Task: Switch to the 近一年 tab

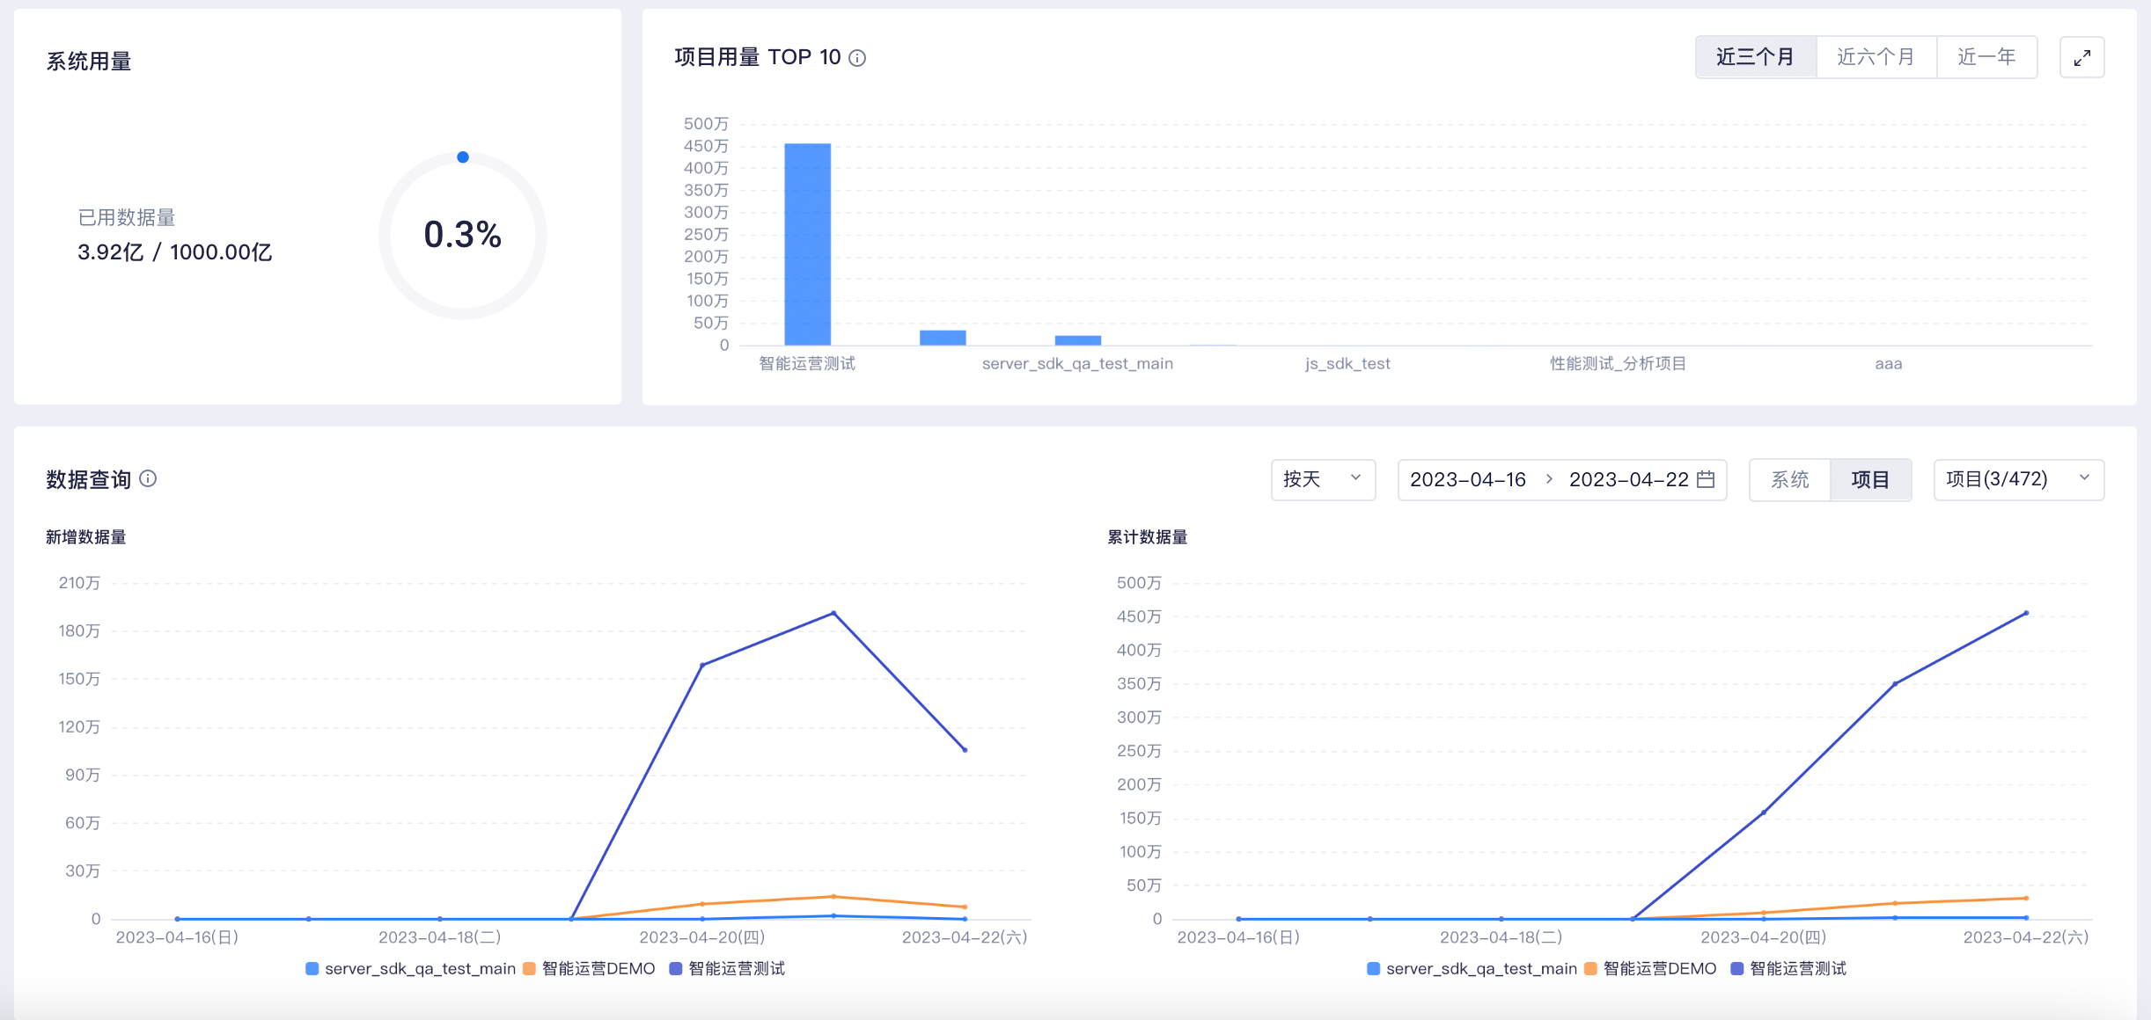Action: tap(1986, 57)
